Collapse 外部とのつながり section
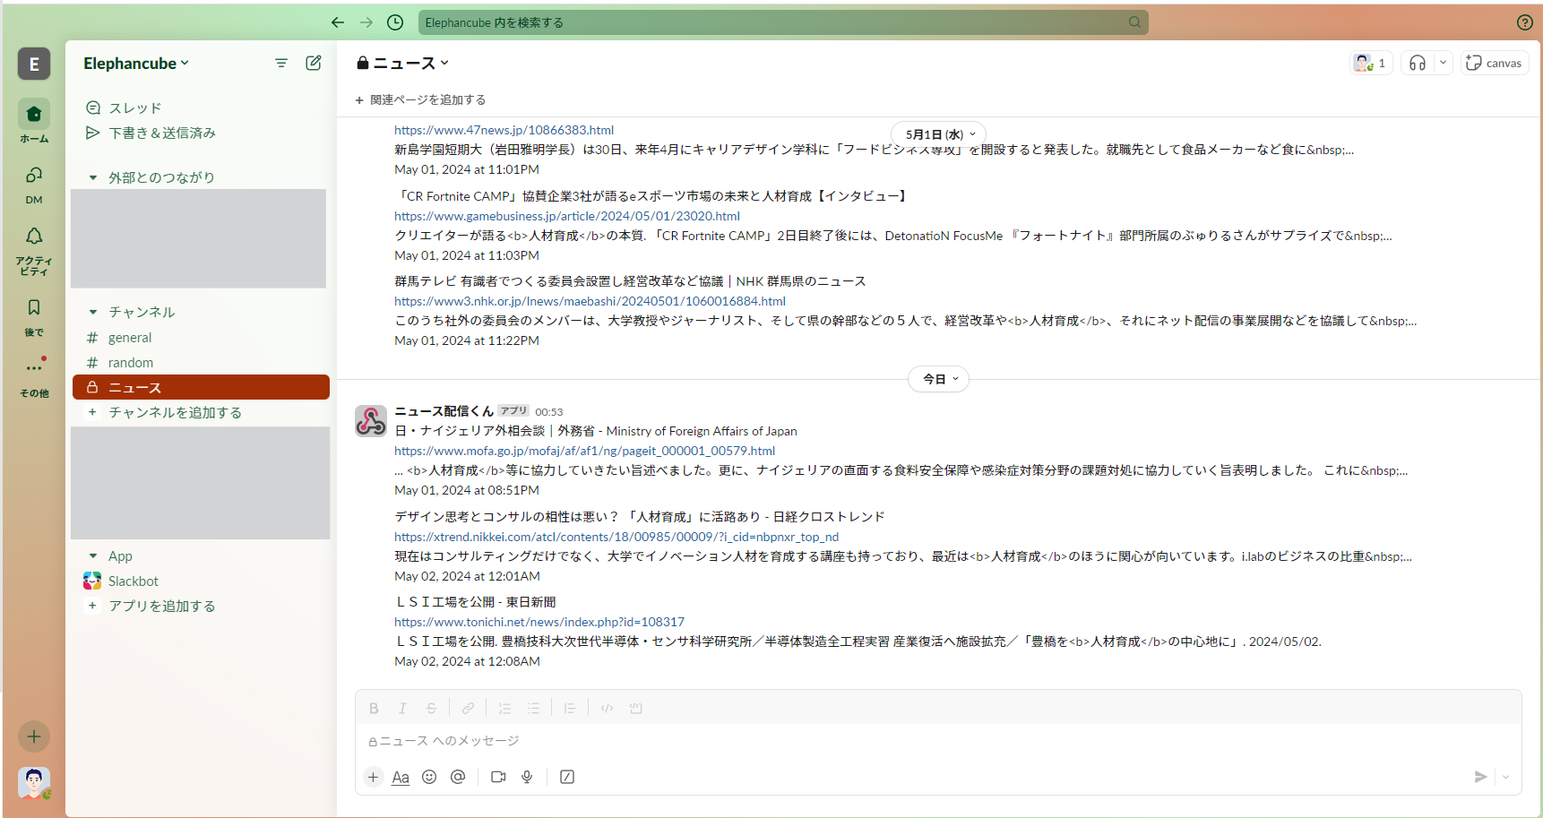 point(93,177)
